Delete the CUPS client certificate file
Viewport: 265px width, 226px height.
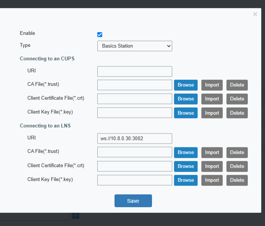point(237,99)
